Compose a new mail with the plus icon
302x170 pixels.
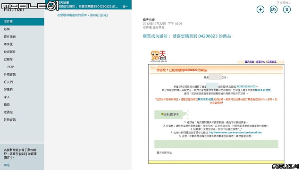pyautogui.click(x=260, y=9)
